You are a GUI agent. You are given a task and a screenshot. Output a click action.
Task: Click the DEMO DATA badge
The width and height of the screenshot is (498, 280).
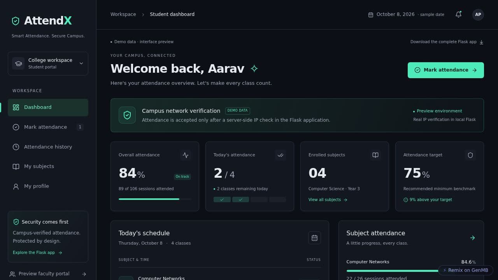(x=237, y=110)
